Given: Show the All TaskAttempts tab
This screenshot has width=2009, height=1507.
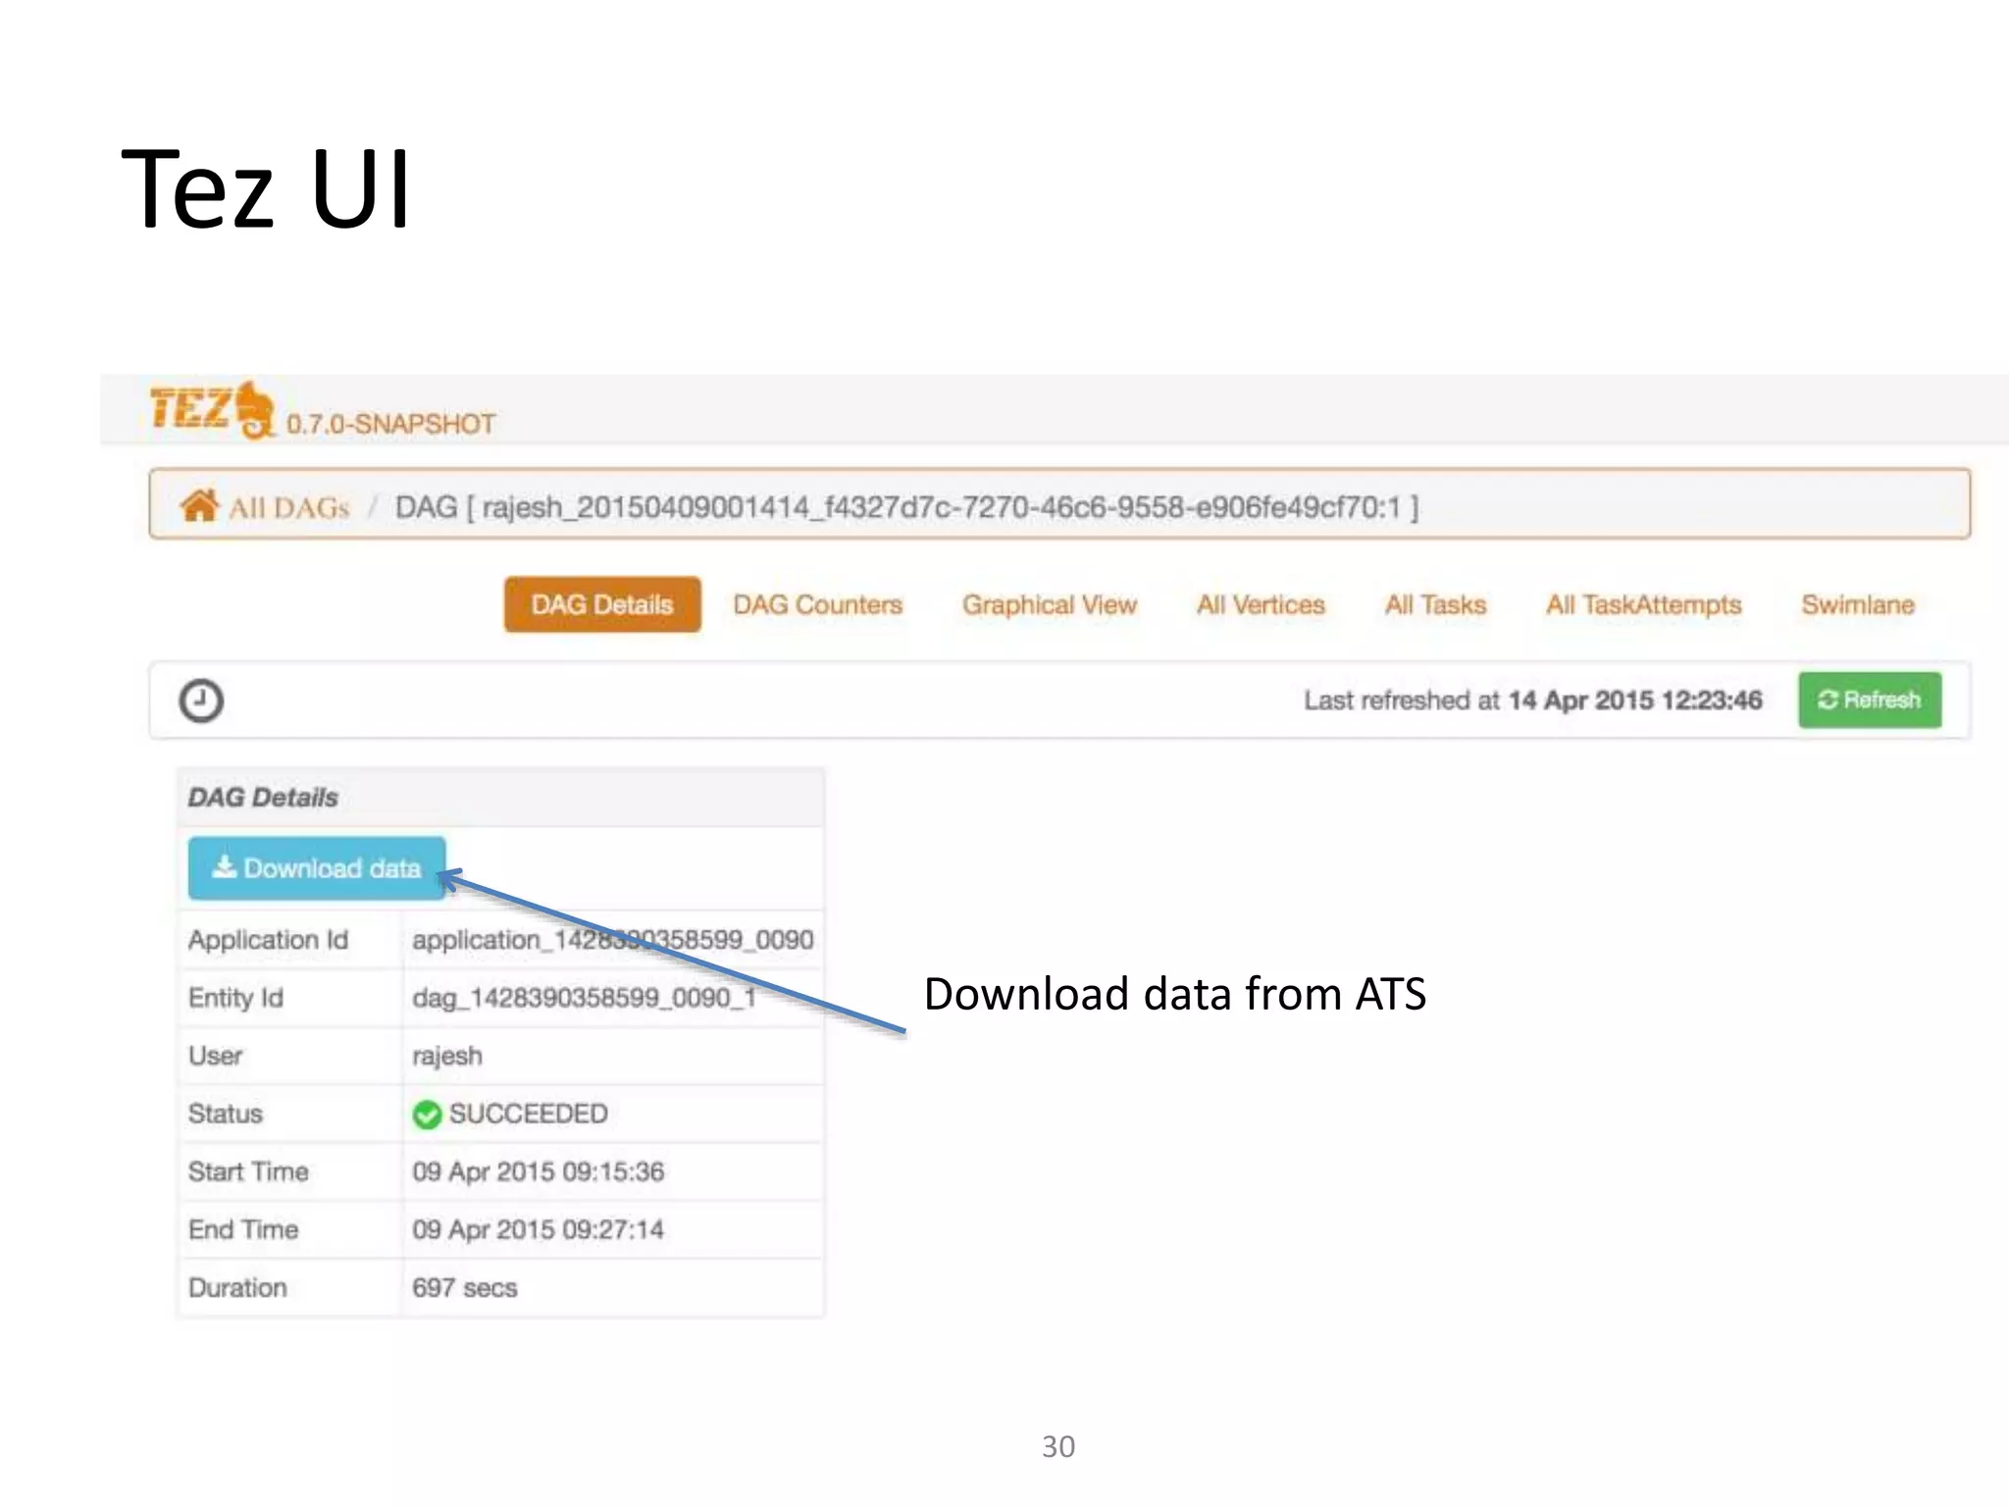Looking at the screenshot, I should coord(1644,605).
